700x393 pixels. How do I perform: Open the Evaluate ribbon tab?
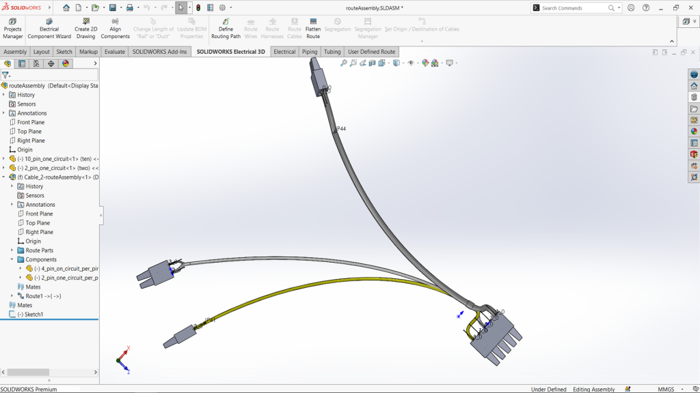click(x=113, y=51)
